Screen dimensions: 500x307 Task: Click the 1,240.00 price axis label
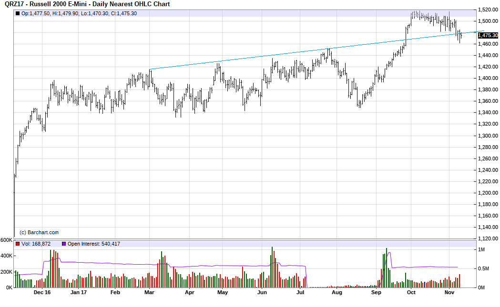tap(488, 170)
